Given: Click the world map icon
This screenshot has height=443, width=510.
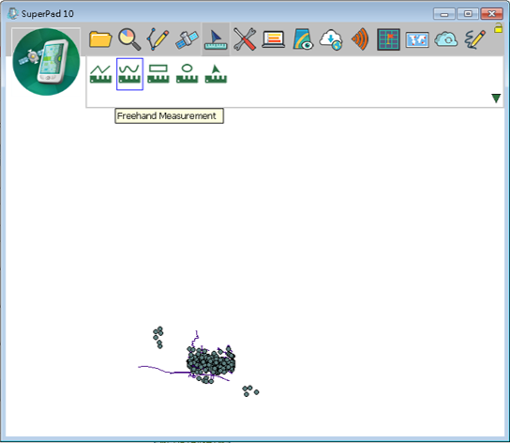Looking at the screenshot, I should [417, 39].
